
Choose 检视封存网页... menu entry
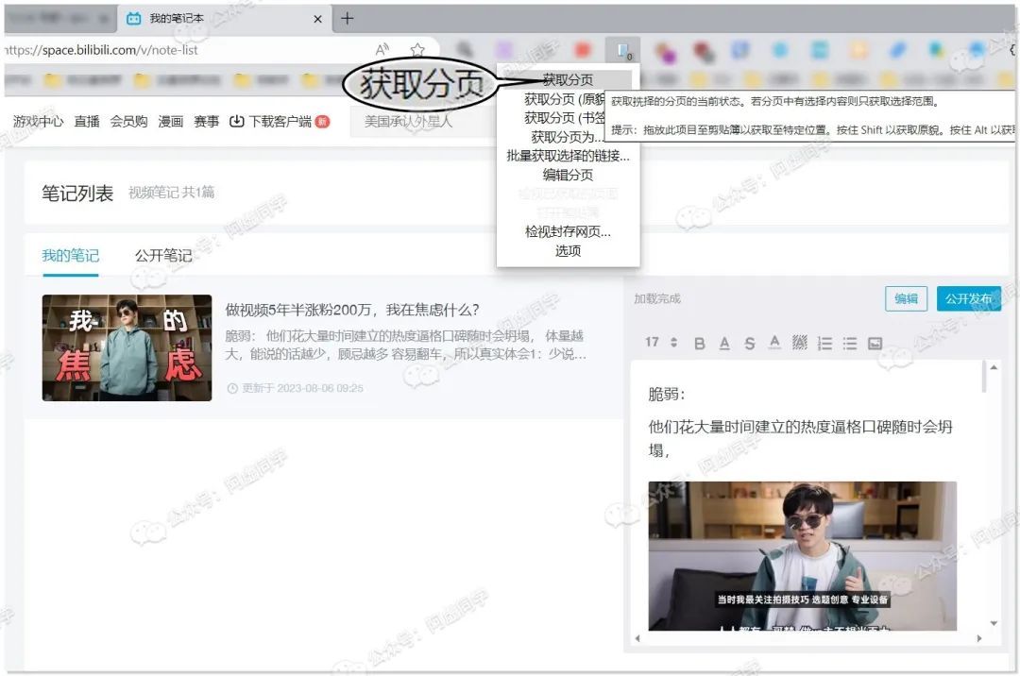pyautogui.click(x=568, y=231)
